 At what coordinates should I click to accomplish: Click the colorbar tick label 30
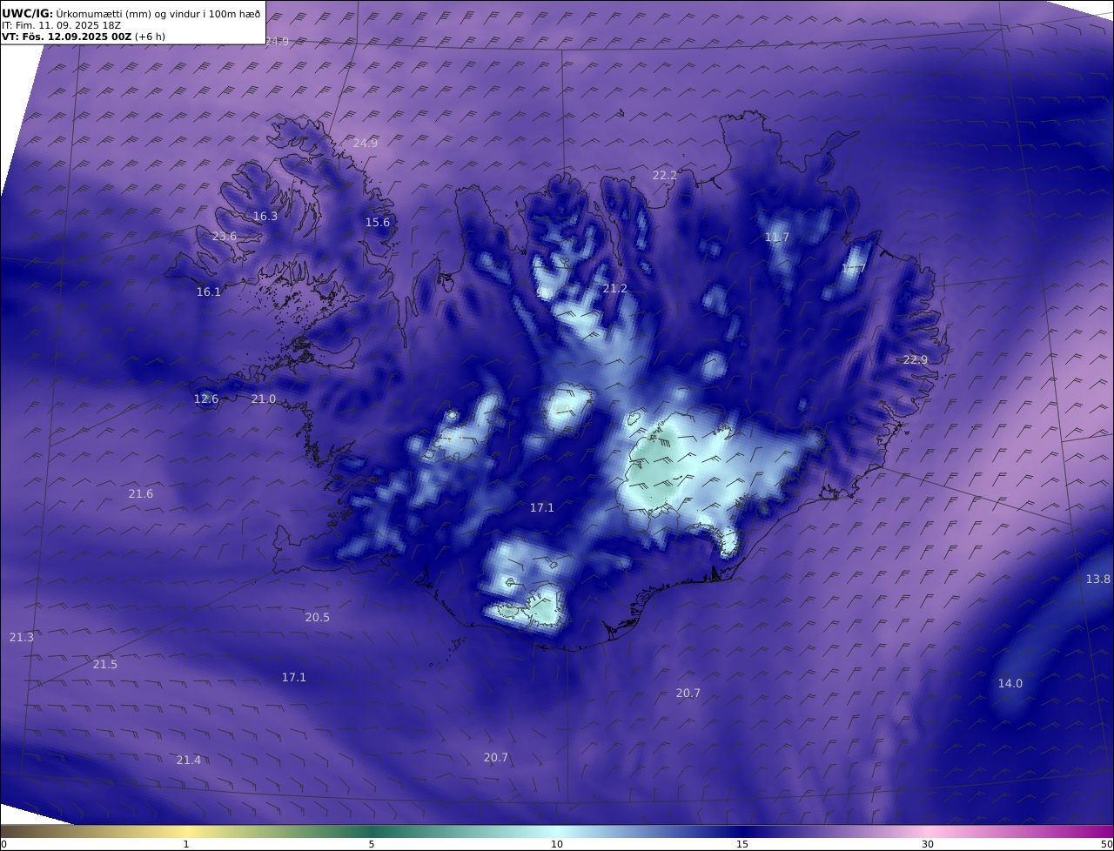(928, 844)
